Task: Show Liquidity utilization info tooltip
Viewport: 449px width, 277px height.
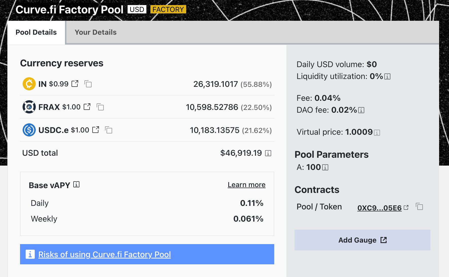Action: click(x=387, y=76)
